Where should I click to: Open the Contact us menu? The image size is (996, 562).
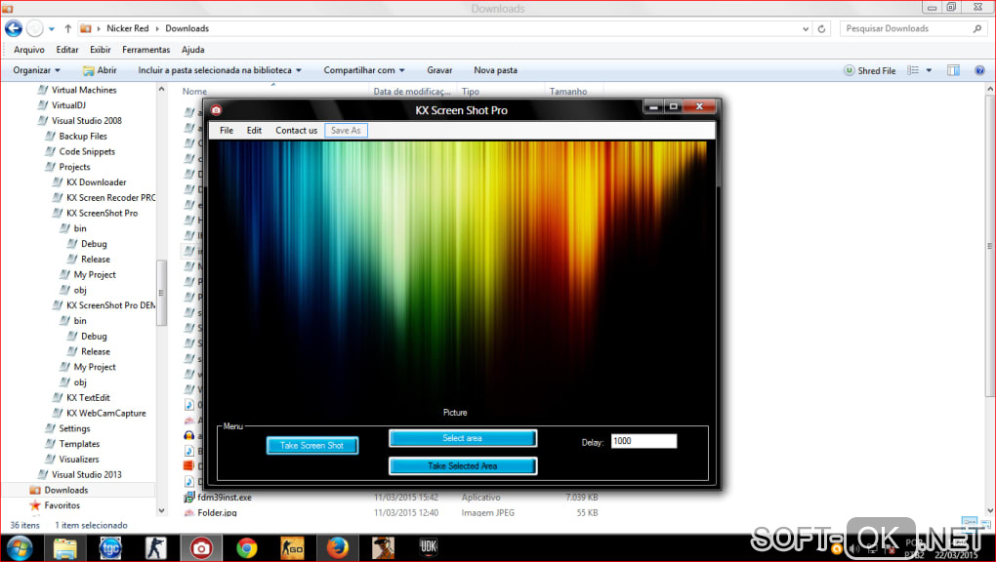pos(296,130)
